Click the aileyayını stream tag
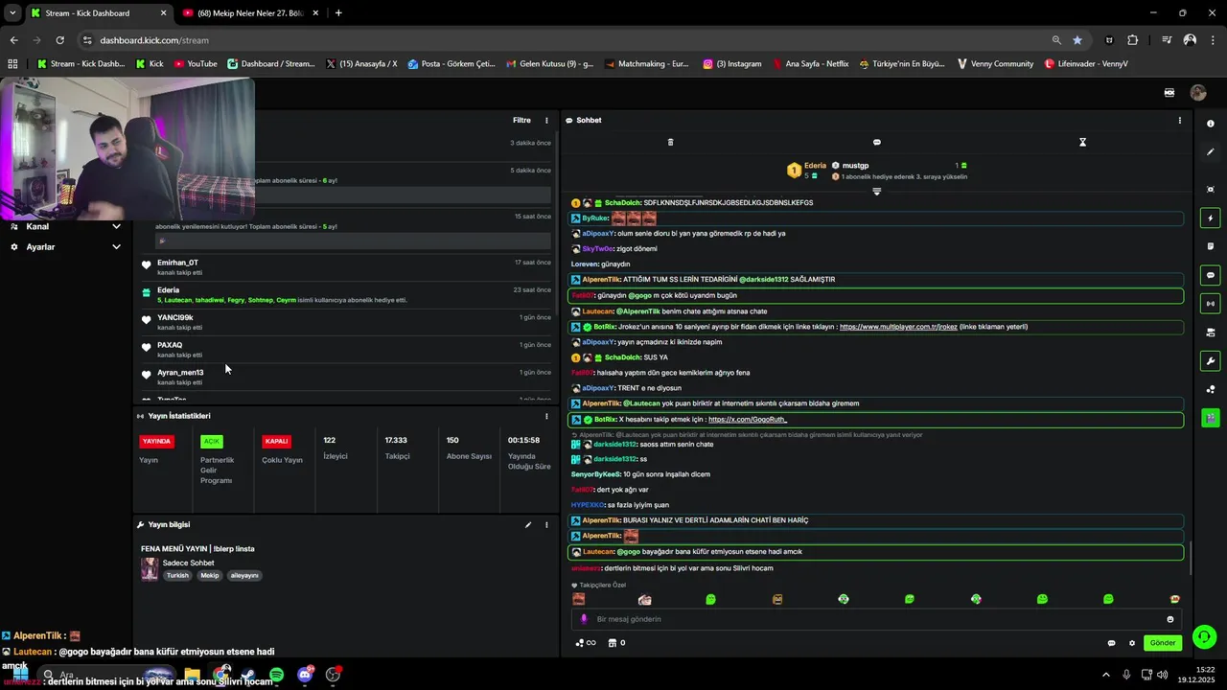Viewport: 1227px width, 690px height. [244, 576]
